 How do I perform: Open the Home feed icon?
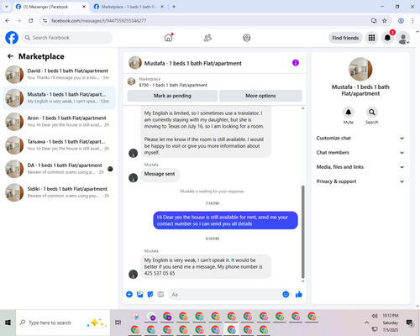click(168, 38)
